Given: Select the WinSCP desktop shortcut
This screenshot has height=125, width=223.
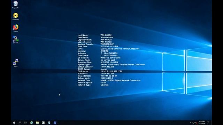Looking at the screenshot, I should (x=16, y=40).
